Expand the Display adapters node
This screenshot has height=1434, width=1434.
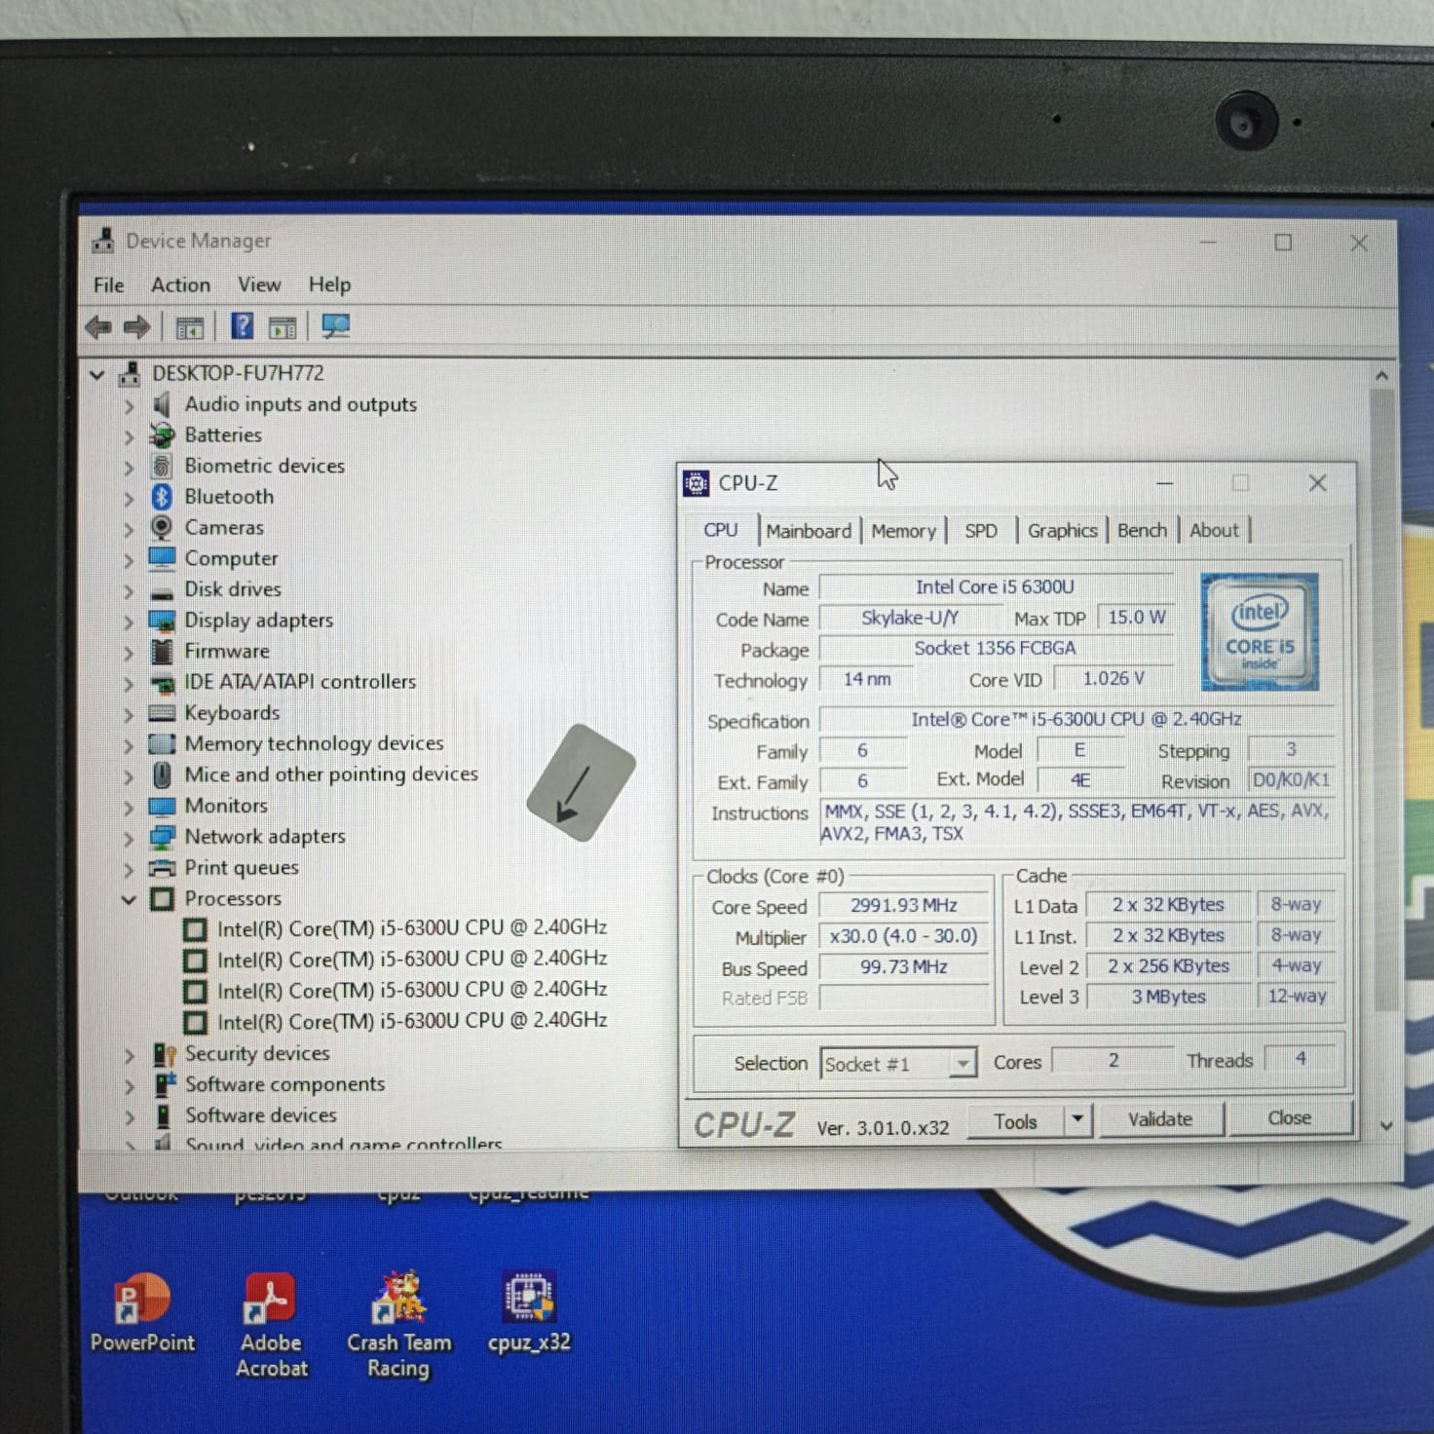129,622
